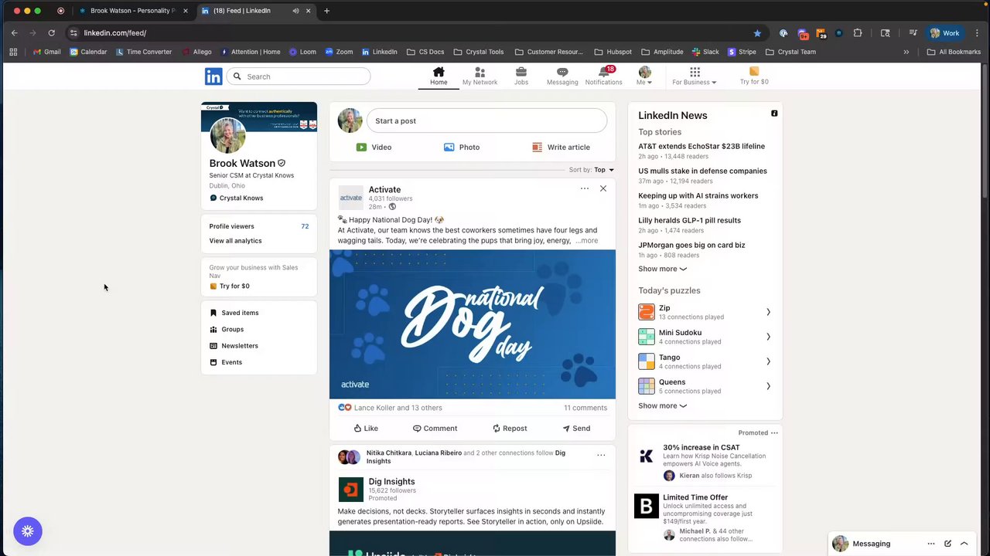
Task: Compose new message in overlay
Action: point(947,544)
